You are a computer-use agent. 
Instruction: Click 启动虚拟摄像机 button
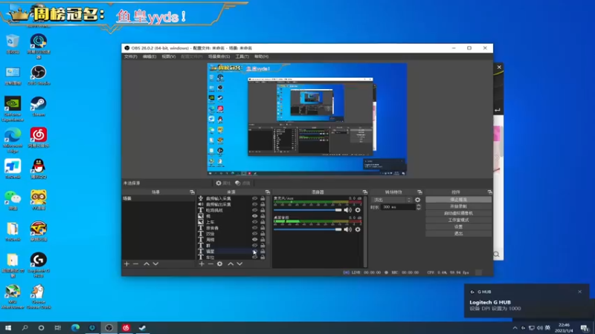tap(458, 213)
